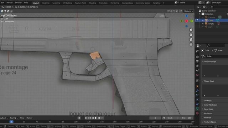Open the Keying dropdown in timeline
This screenshot has height=128, width=228.
(x=14, y=118)
